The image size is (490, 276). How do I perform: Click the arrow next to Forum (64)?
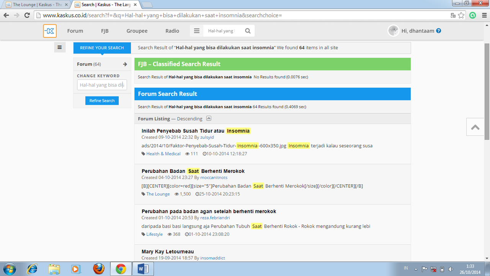click(125, 64)
